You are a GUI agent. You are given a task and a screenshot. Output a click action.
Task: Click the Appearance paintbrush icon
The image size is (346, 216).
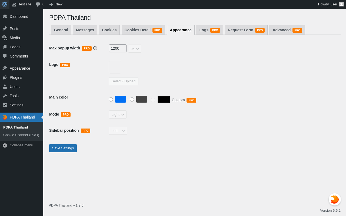point(5,68)
